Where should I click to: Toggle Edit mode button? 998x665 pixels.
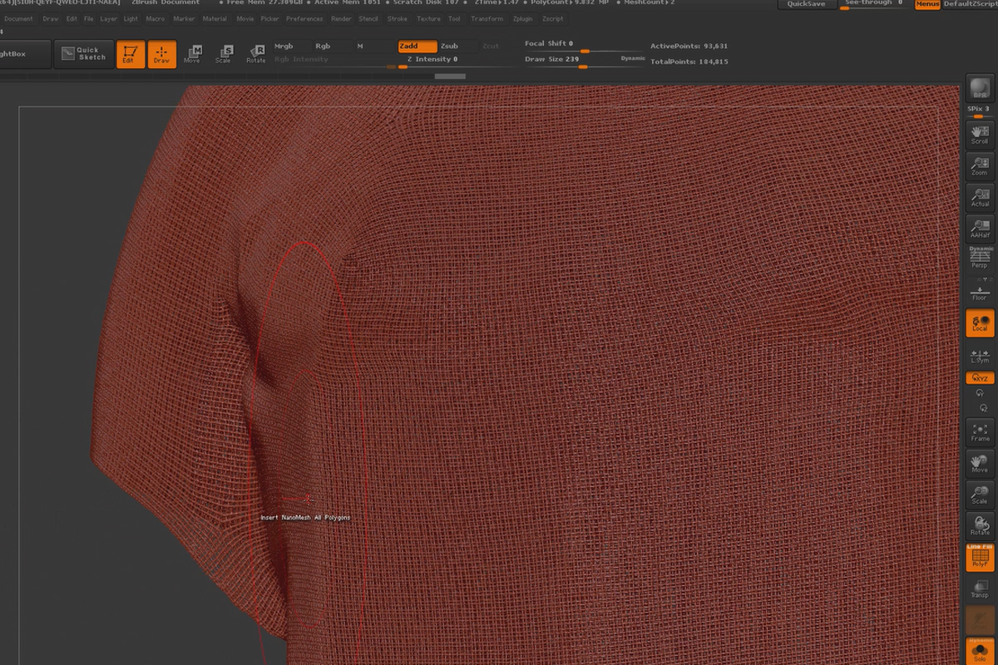pos(131,54)
